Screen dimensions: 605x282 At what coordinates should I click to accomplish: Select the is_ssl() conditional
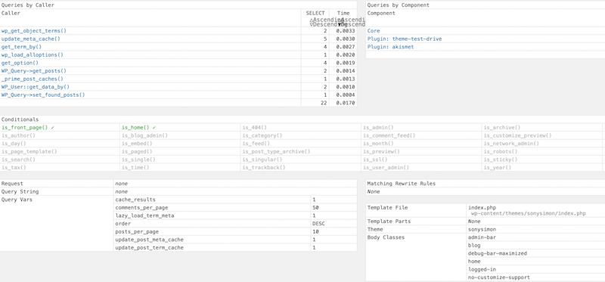coord(375,160)
